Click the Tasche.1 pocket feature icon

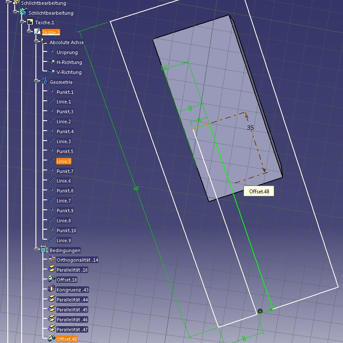pos(30,22)
